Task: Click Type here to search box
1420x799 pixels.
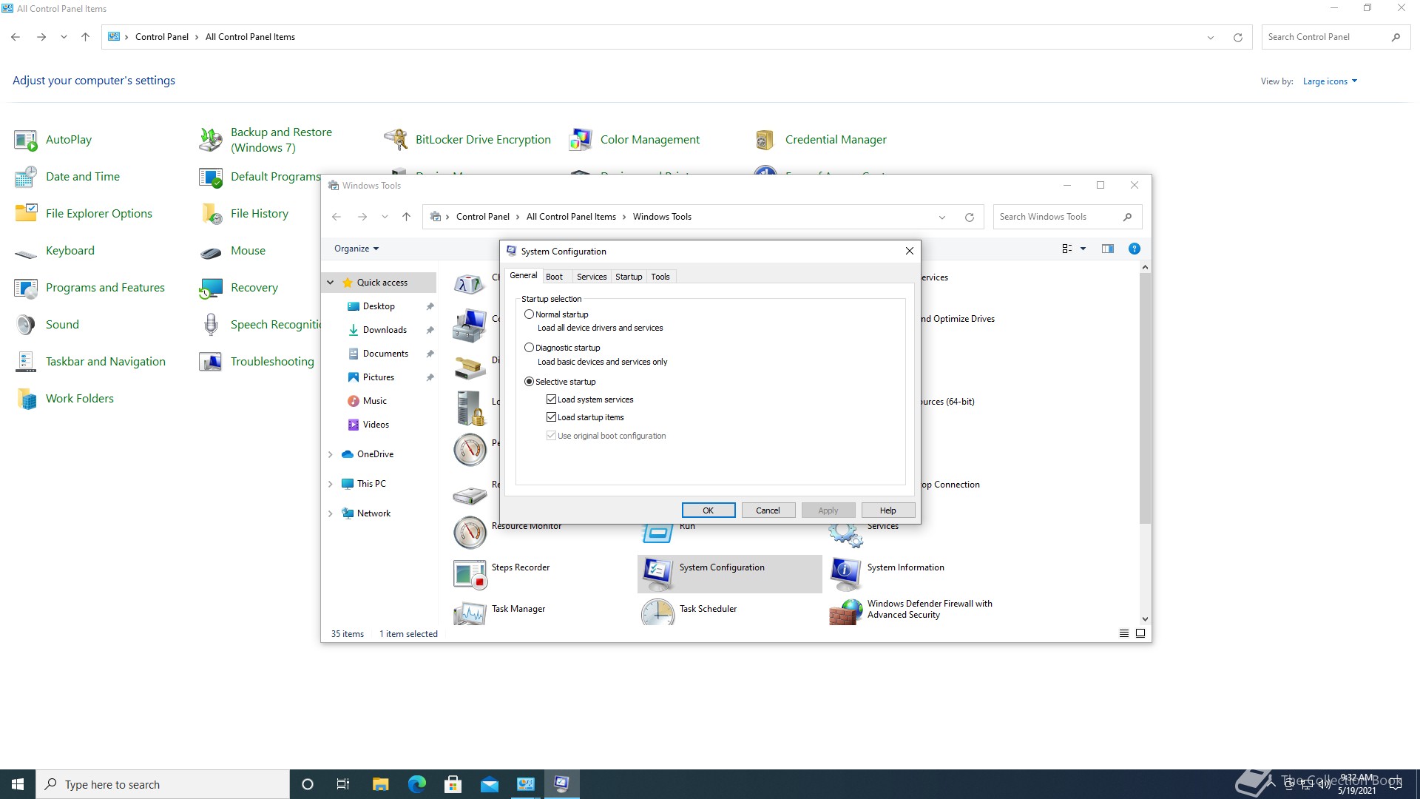Action: tap(163, 784)
